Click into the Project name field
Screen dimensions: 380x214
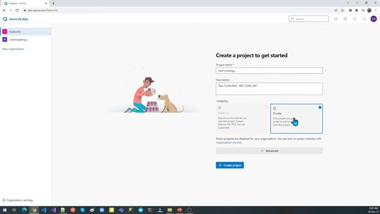click(x=269, y=71)
